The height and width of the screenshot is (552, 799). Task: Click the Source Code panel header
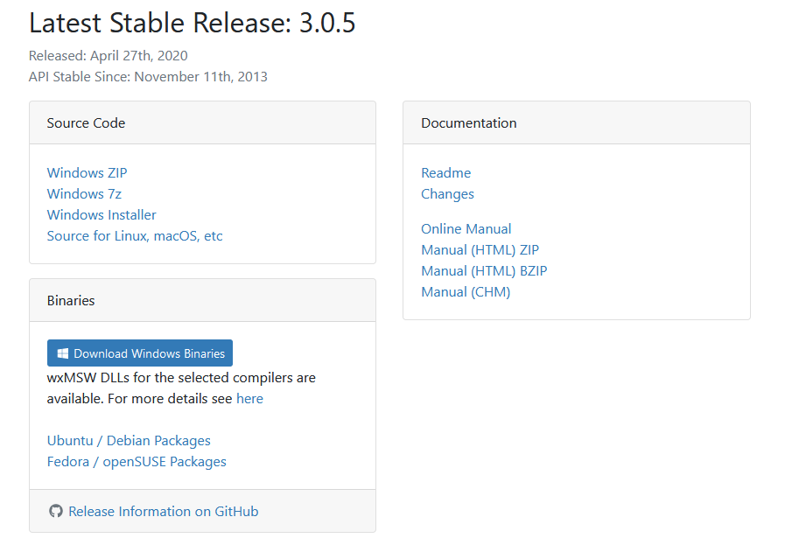tap(202, 122)
